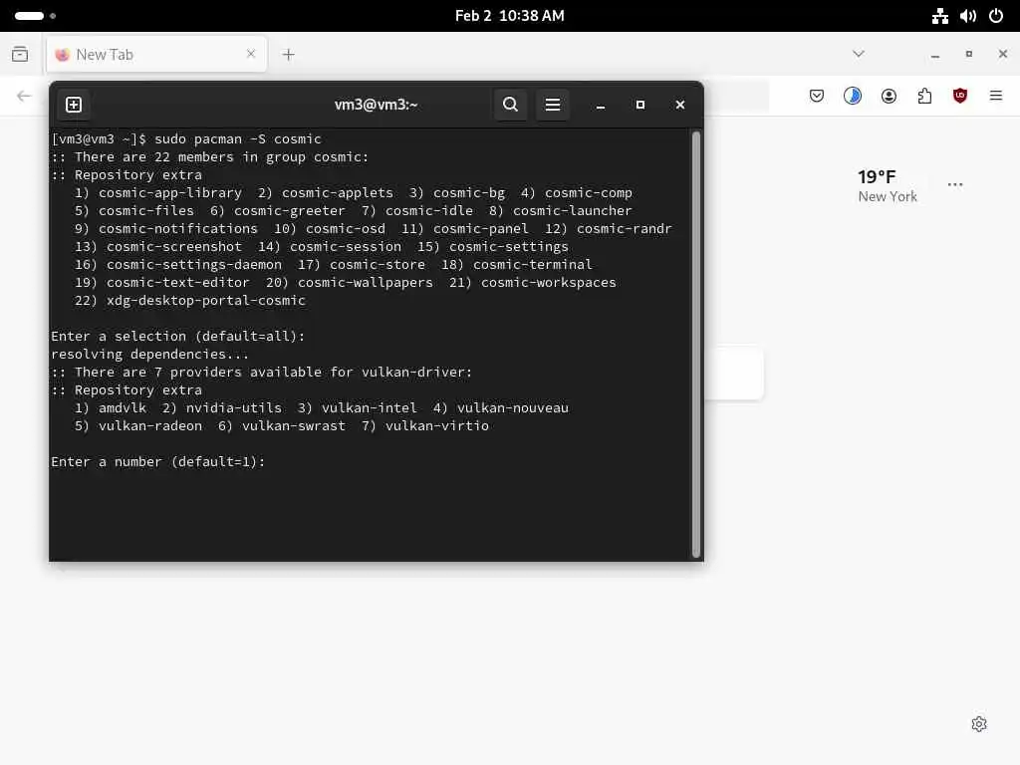Click the cosmic-wallpapers package name
The width and height of the screenshot is (1020, 765).
[365, 283]
